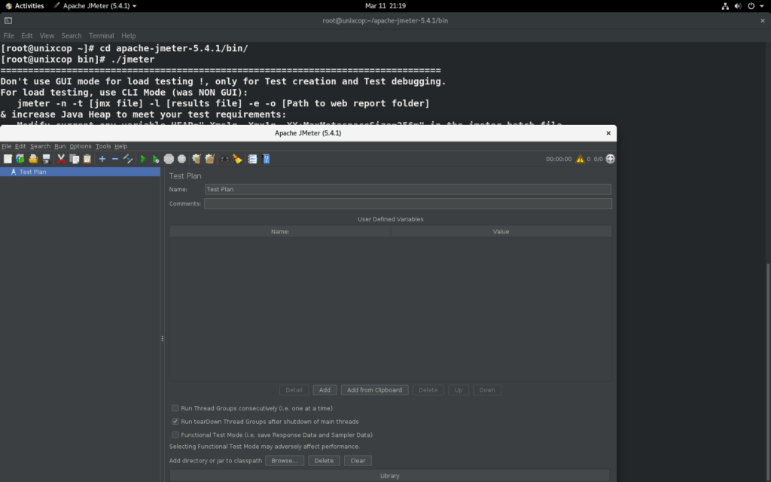Click Start no pauses icon
Image resolution: width=771 pixels, height=482 pixels.
(155, 159)
